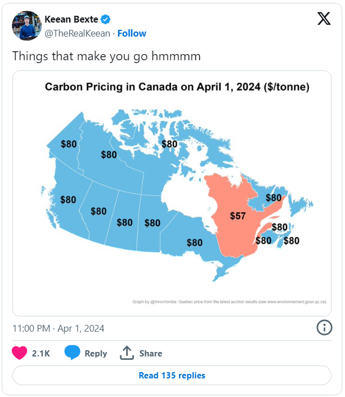This screenshot has width=345, height=397.
Task: Click the blue reply bubble icon
Action: pos(72,352)
